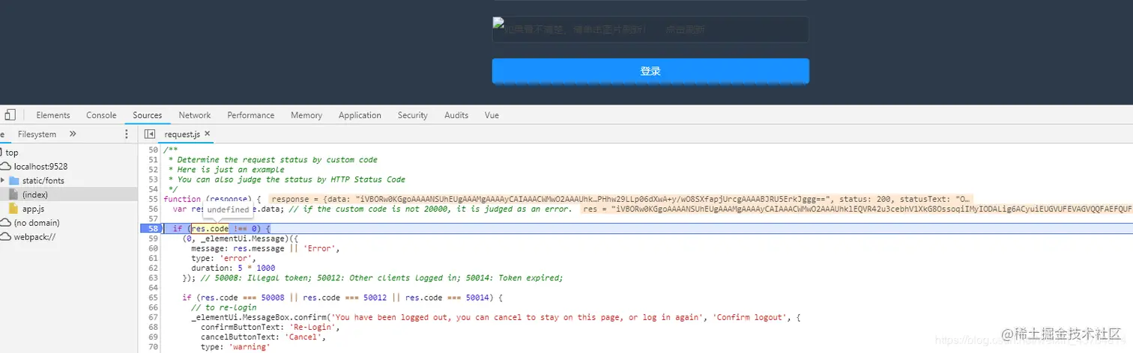Click the res.code expression on line 58
The height and width of the screenshot is (353, 1133).
pyautogui.click(x=210, y=228)
